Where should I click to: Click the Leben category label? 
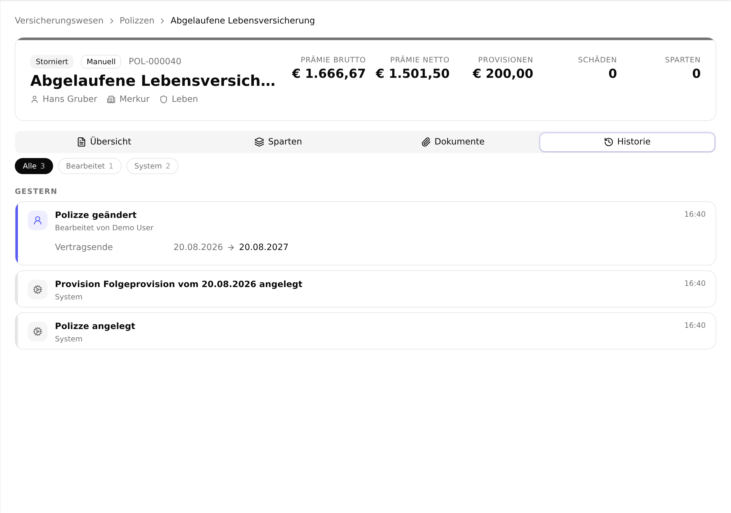coord(185,99)
